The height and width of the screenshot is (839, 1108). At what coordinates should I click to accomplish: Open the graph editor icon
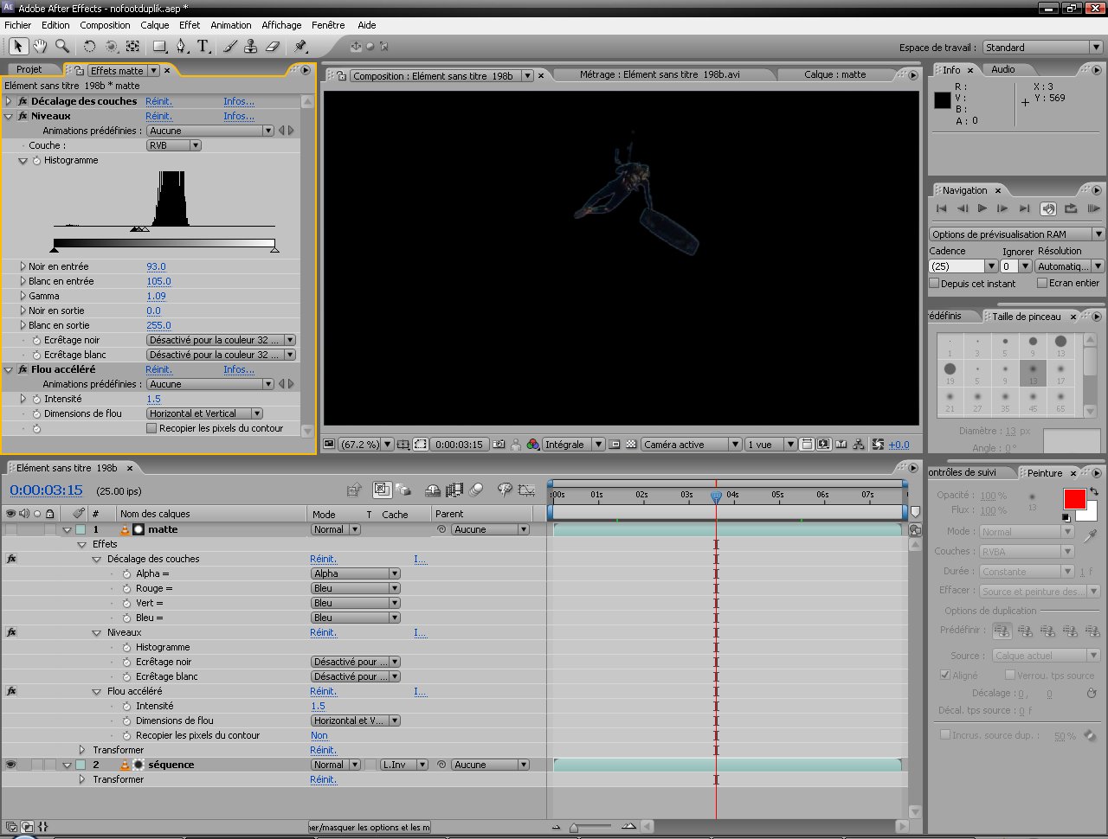[526, 490]
